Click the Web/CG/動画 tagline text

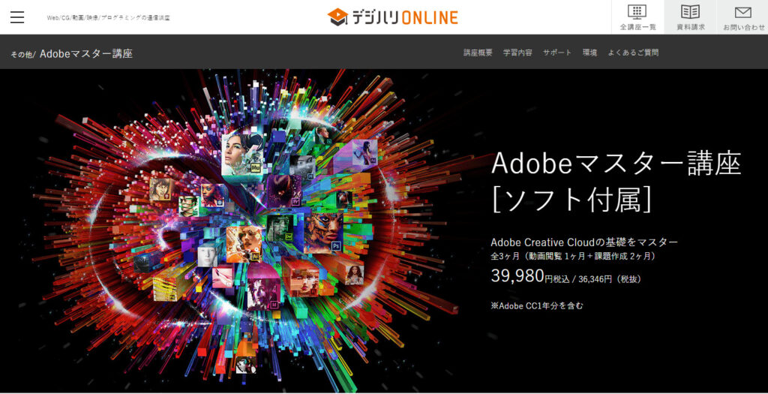(x=108, y=18)
